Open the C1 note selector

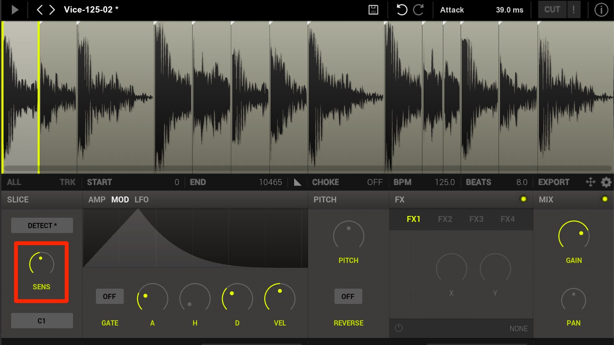tap(42, 321)
